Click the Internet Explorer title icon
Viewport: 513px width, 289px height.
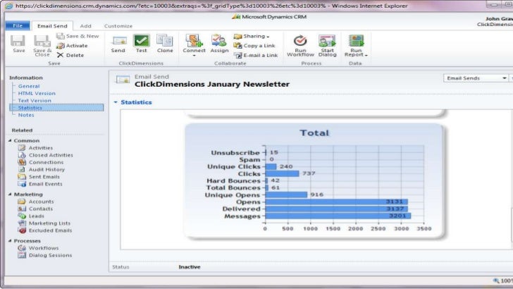(x=9, y=6)
